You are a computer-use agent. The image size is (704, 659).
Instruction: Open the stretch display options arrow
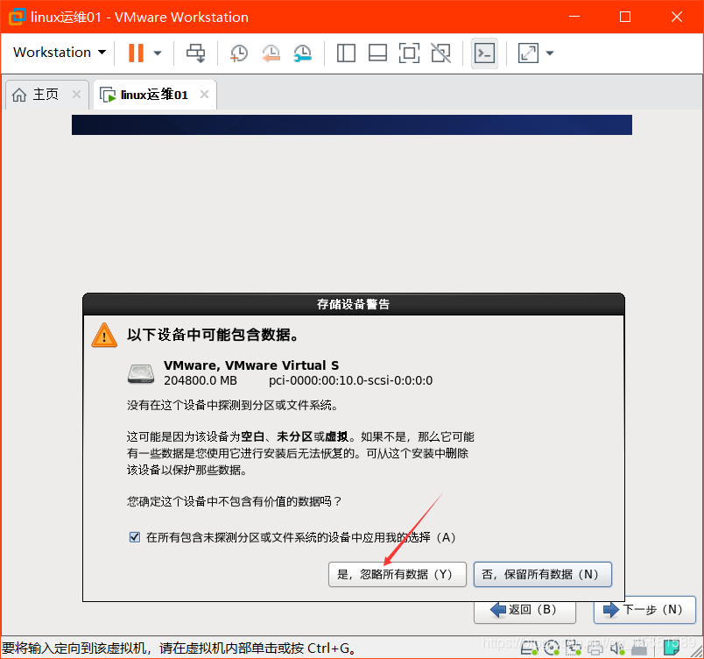pos(550,53)
